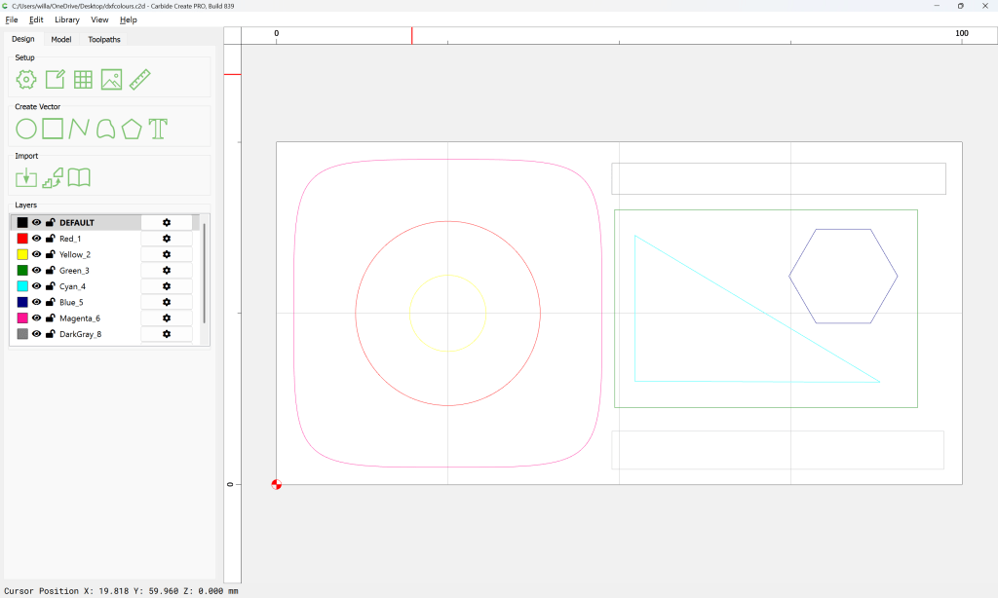Open the Library menu

[x=66, y=19]
